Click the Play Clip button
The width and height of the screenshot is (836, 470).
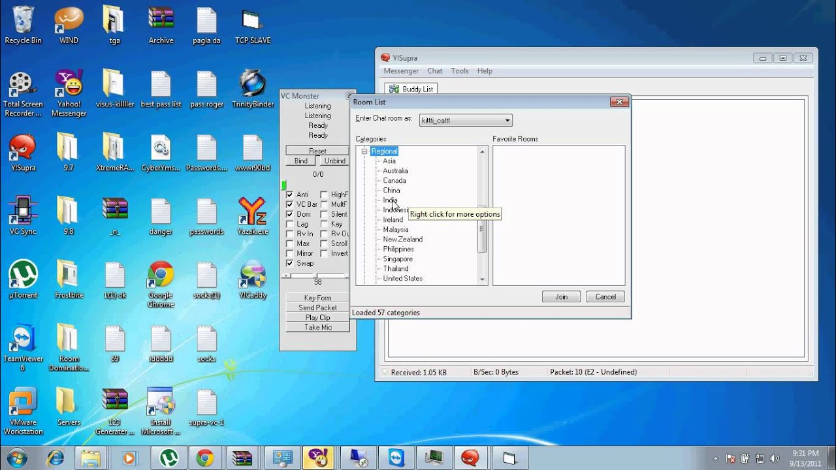point(317,317)
